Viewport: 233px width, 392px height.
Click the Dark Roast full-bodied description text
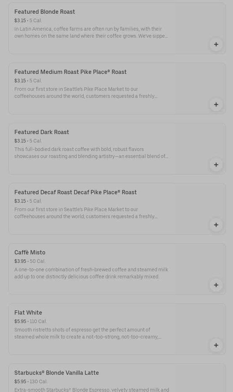tap(91, 153)
